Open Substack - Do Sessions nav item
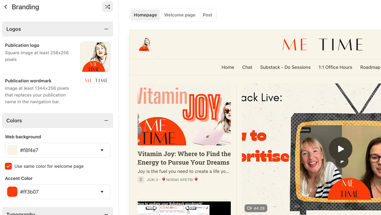The width and height of the screenshot is (381, 215). pyautogui.click(x=285, y=67)
